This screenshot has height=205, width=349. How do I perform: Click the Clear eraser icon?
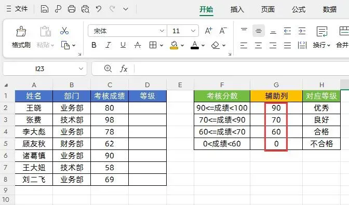[216, 45]
